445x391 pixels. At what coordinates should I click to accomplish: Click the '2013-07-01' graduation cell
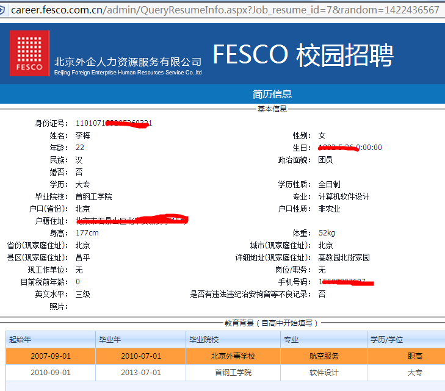click(x=141, y=373)
